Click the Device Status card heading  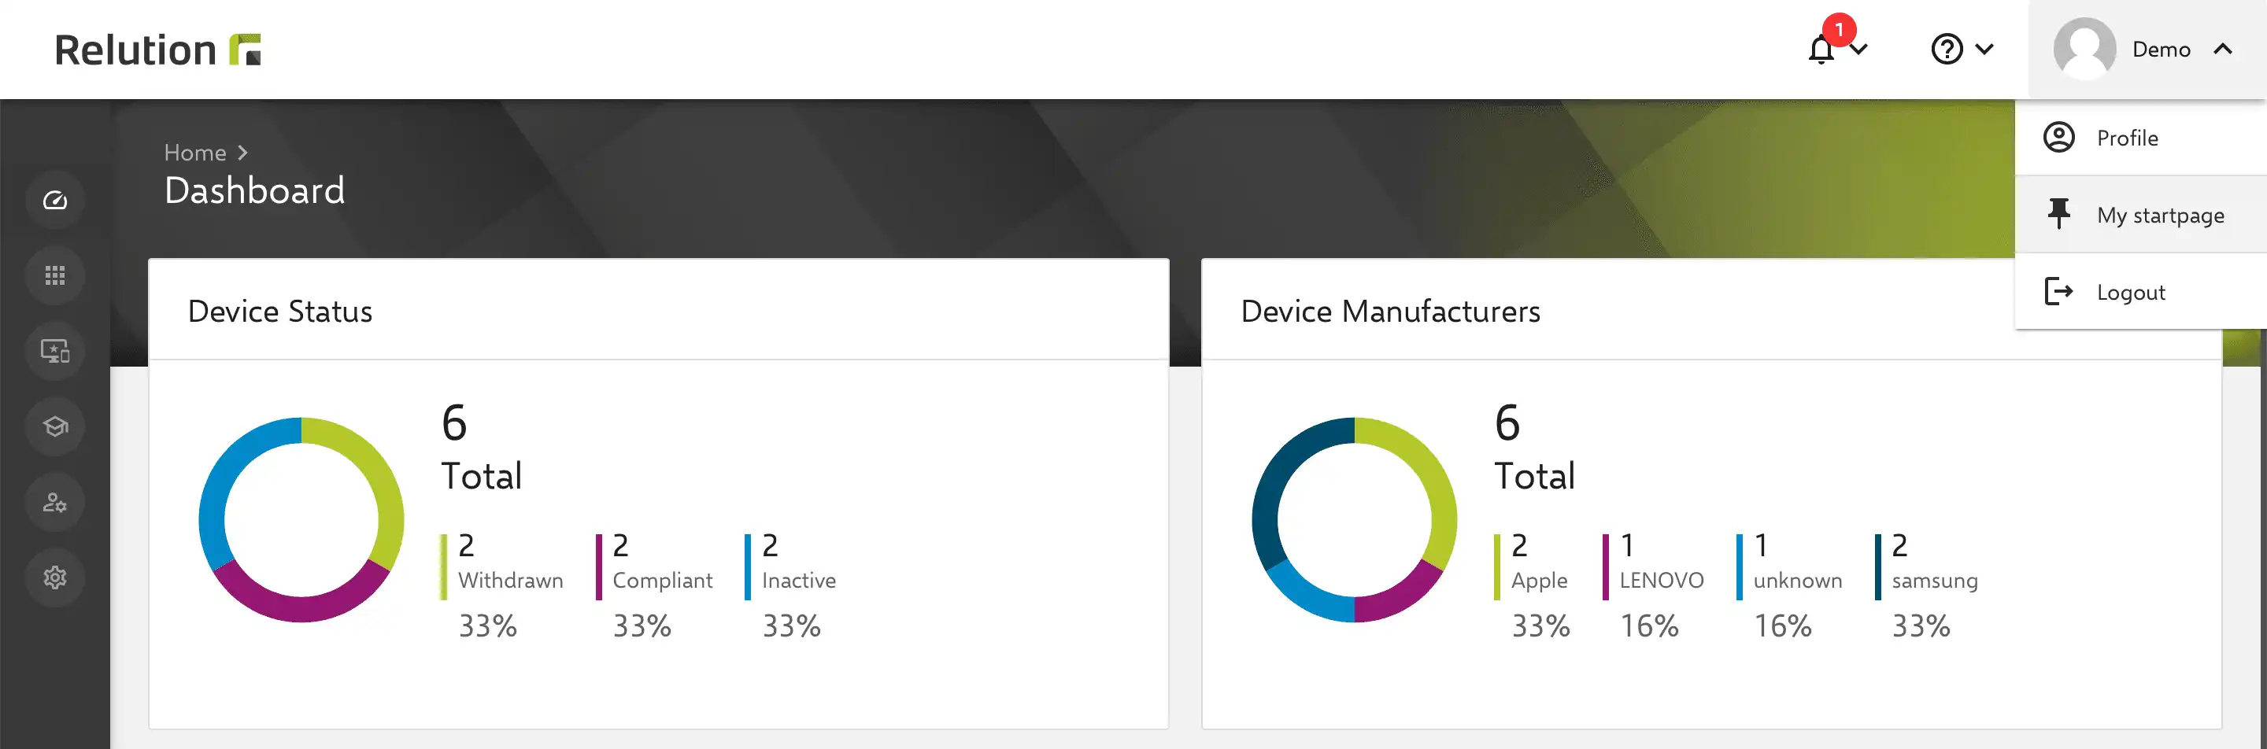(280, 312)
